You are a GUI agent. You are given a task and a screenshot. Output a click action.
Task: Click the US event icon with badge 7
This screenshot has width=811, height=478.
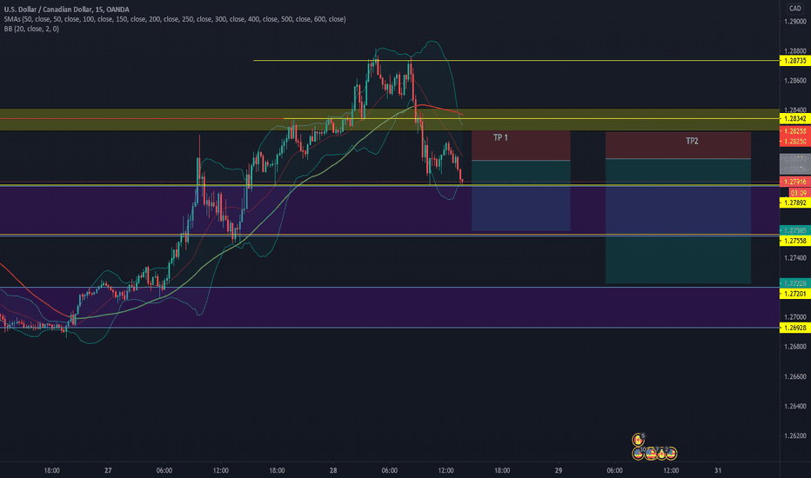651,454
